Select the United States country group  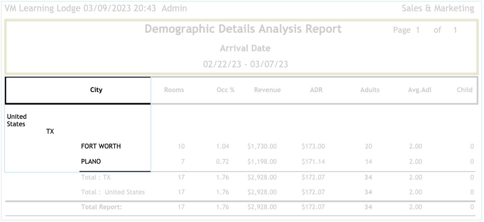point(16,120)
